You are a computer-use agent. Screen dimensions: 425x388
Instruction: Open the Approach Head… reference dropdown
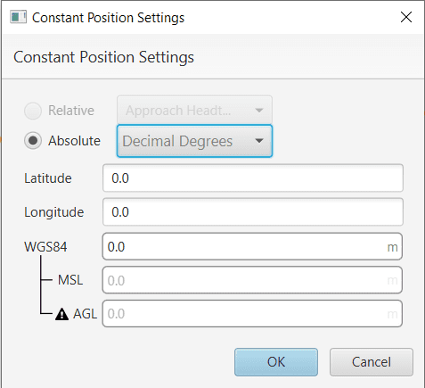coord(194,111)
